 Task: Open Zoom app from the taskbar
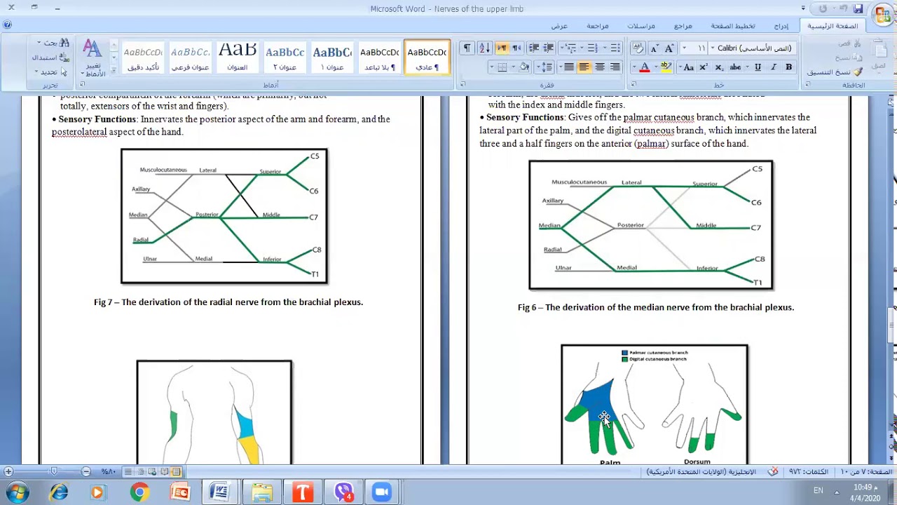tap(382, 492)
